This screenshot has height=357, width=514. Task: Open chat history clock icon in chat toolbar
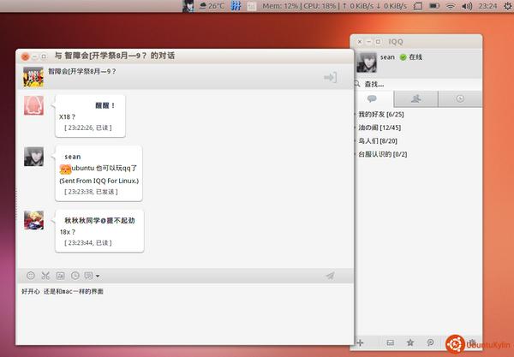point(75,276)
